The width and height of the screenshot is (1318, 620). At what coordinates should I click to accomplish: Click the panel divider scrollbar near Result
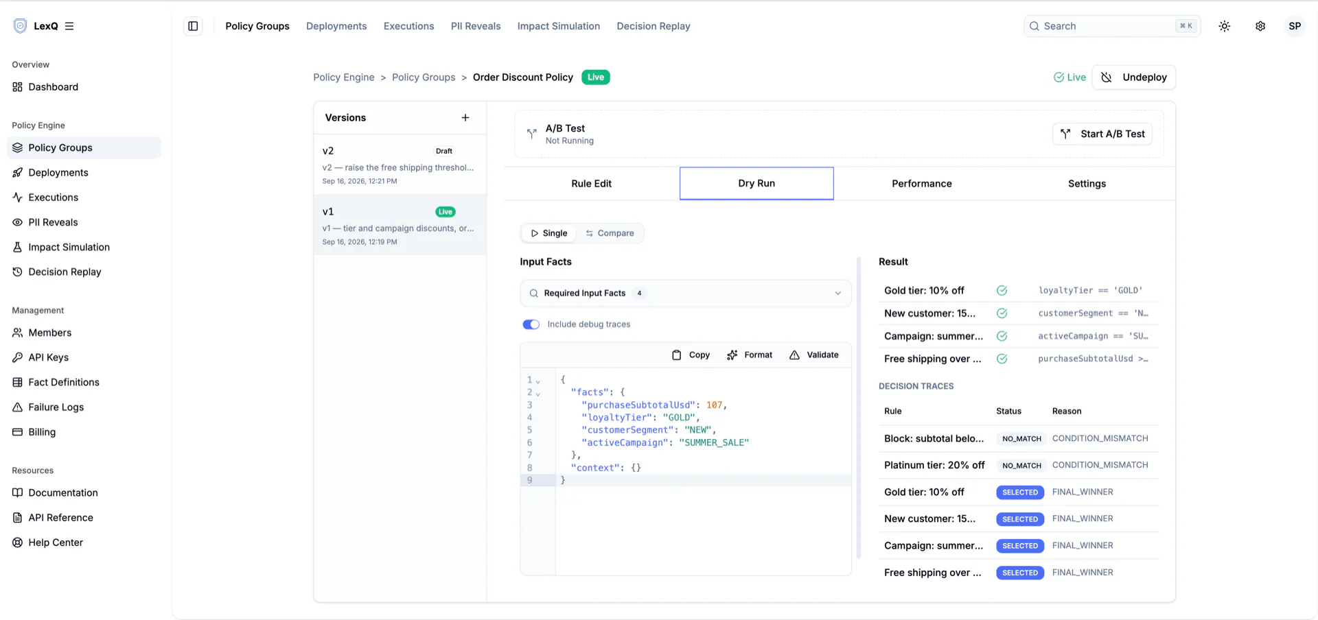[859, 408]
